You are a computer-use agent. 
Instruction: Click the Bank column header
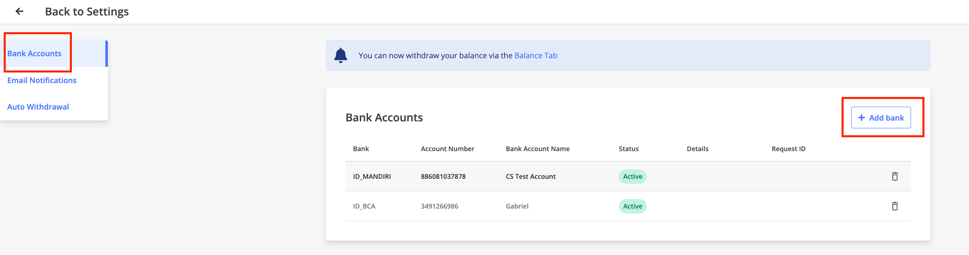pos(361,149)
